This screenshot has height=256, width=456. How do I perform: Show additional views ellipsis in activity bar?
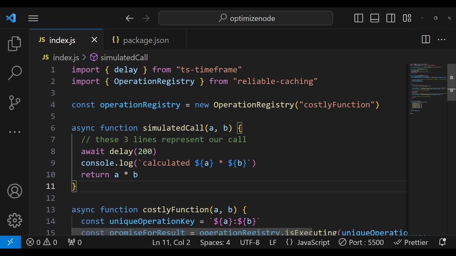tap(15, 132)
